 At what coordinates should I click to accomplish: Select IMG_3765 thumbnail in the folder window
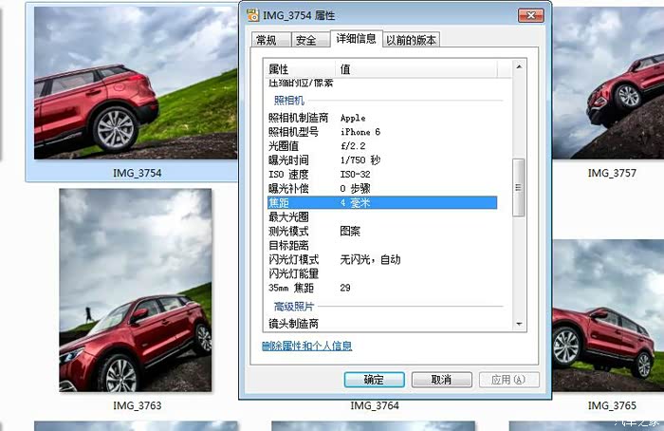tap(608, 315)
